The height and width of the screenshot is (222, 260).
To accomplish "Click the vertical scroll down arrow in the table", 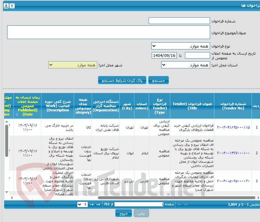I will (7, 192).
